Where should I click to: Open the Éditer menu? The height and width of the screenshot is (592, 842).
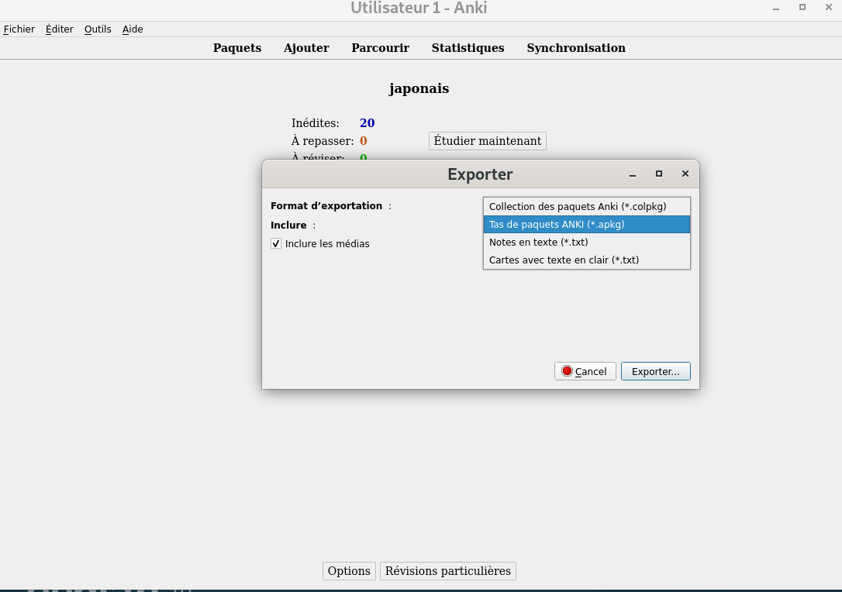(60, 29)
